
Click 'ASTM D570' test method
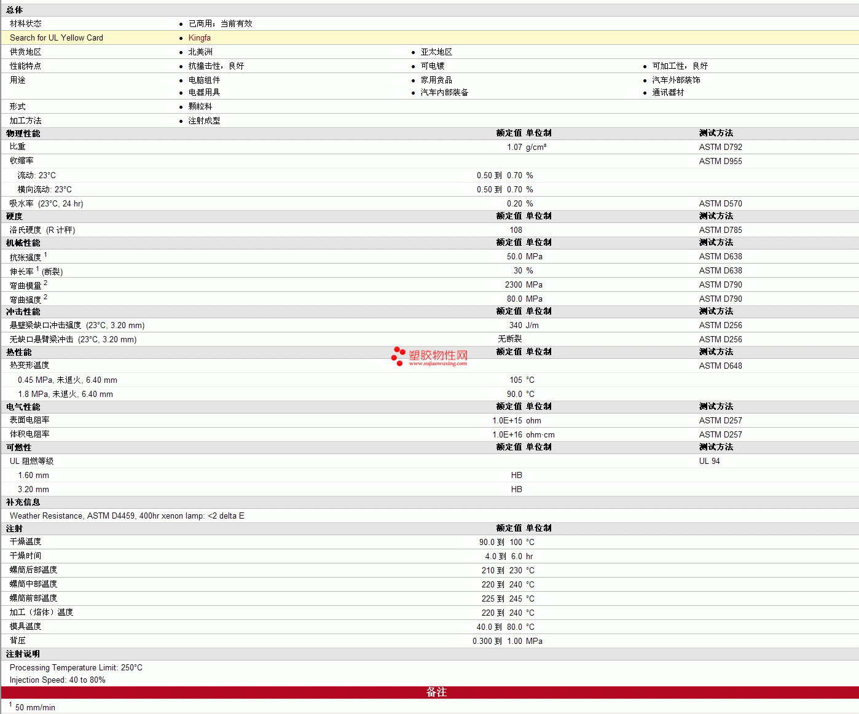click(x=720, y=203)
